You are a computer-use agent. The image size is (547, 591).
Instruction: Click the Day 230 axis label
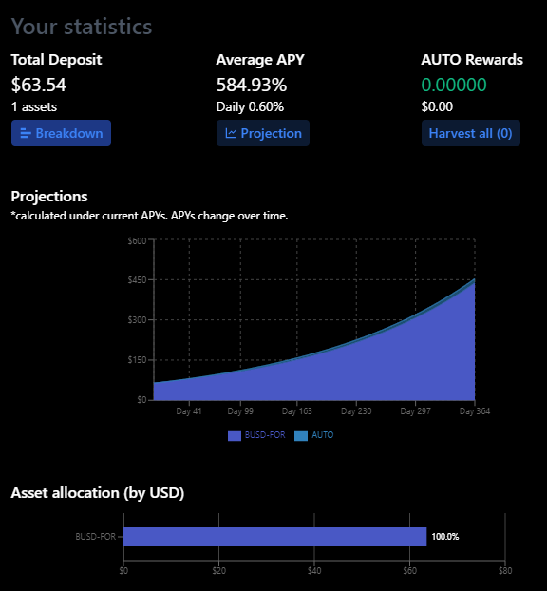click(356, 411)
